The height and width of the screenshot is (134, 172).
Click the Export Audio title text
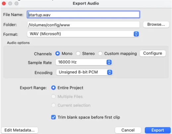(86, 3)
